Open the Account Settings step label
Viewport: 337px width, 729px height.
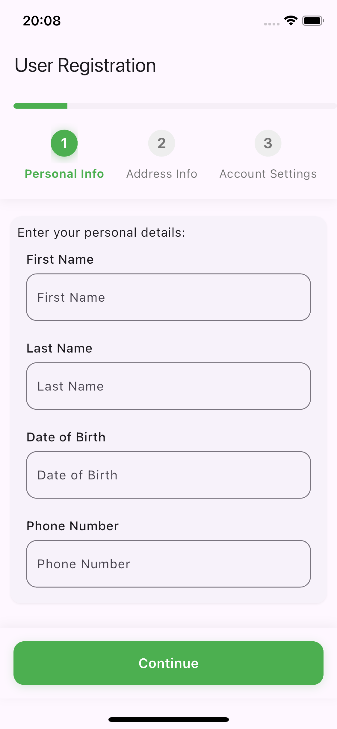[x=268, y=174]
